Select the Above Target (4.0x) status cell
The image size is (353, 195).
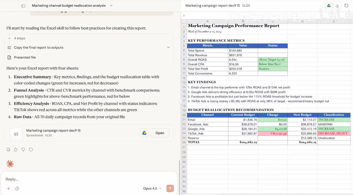click(273, 60)
